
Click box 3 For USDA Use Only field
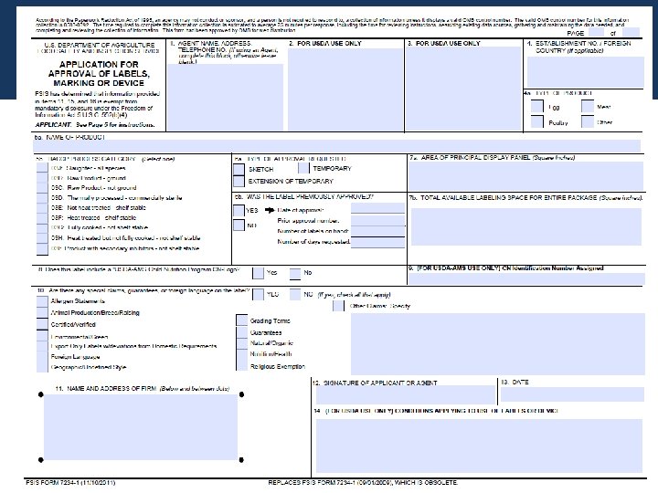(x=463, y=89)
